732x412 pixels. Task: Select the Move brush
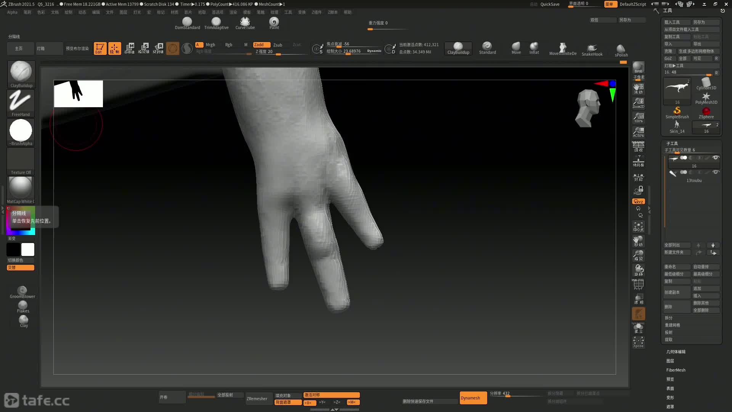516,48
